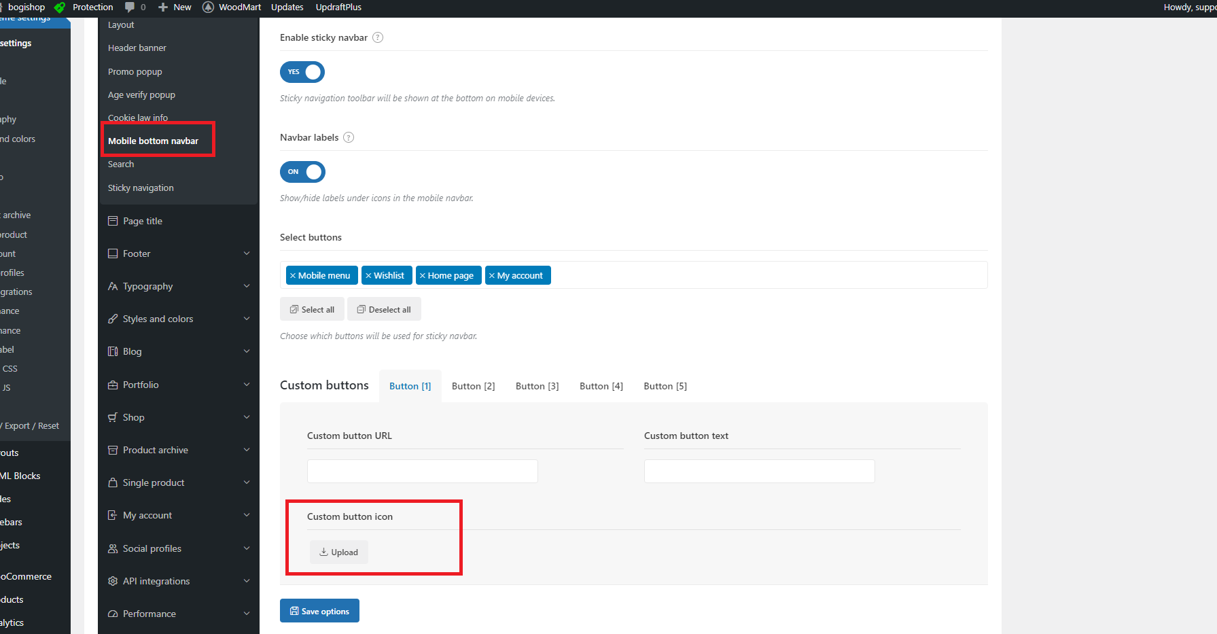Click the help icon beside Navbar labels
This screenshot has width=1217, height=634.
[x=349, y=137]
